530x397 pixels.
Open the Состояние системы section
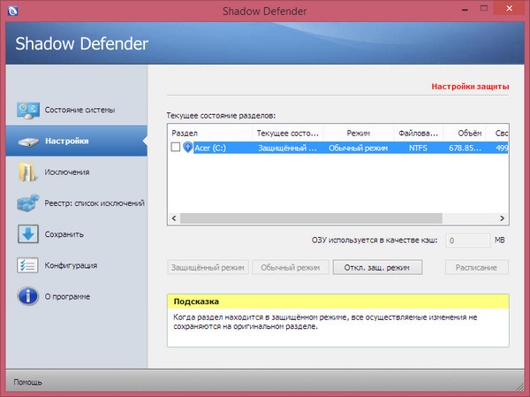(x=93, y=110)
